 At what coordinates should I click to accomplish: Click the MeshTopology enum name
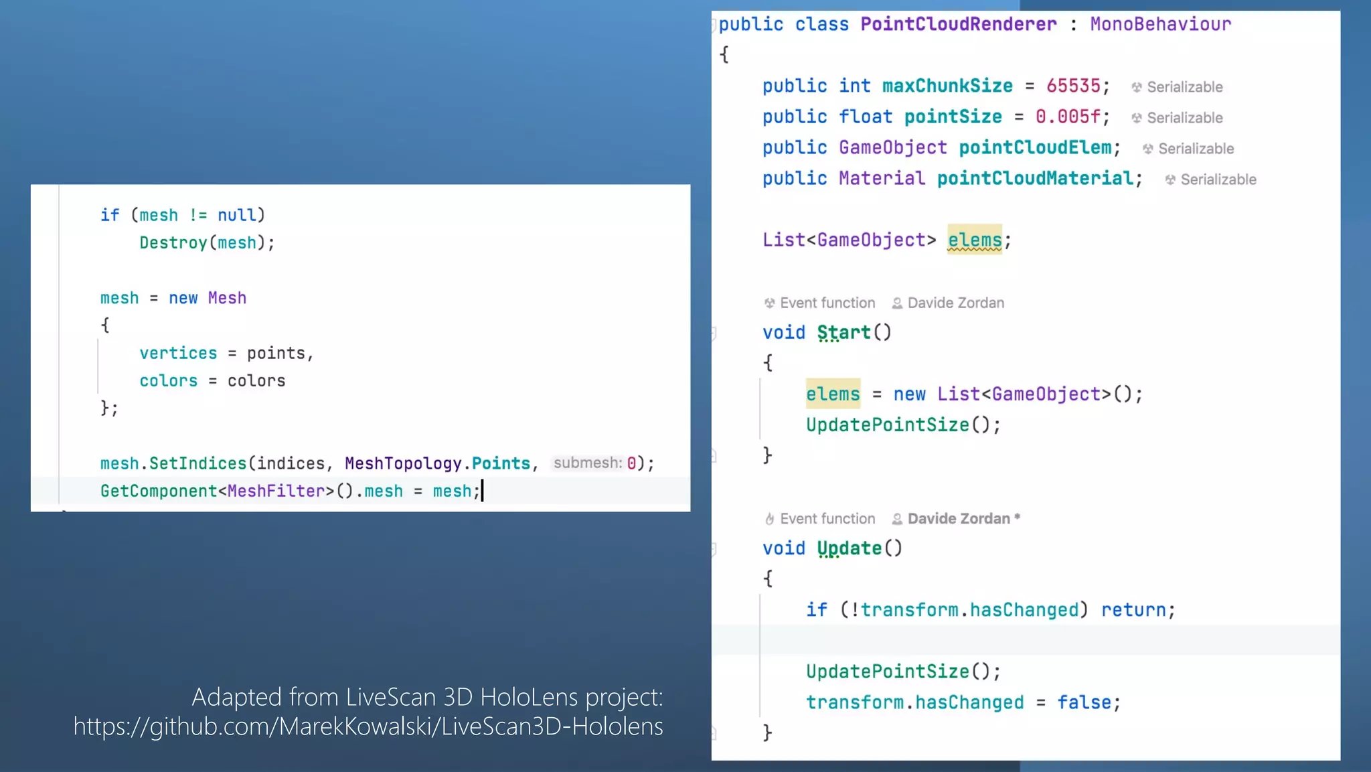[403, 463]
